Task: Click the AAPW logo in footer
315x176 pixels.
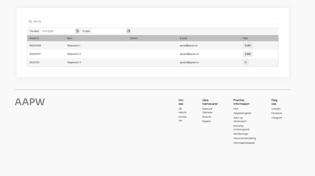Action: click(x=30, y=102)
